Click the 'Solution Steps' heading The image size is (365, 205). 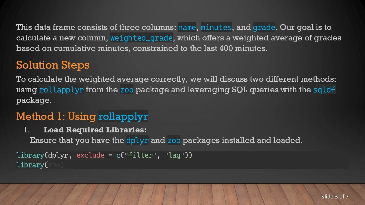(x=53, y=65)
